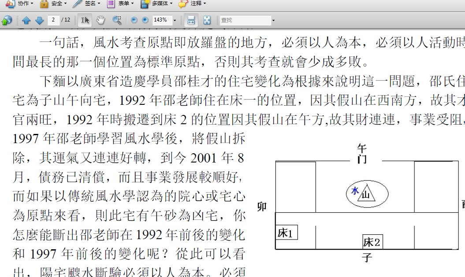Open the 安全 security menu
This screenshot has width=465, height=277.
tap(53, 4)
